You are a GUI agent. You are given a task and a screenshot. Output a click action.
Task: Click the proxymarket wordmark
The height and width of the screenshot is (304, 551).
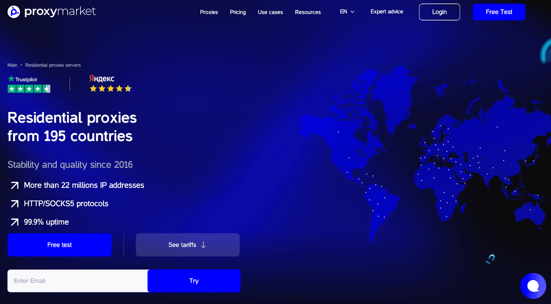(x=60, y=12)
